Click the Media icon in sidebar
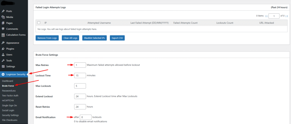The width and height of the screenshot is (291, 124). (x=3, y=17)
